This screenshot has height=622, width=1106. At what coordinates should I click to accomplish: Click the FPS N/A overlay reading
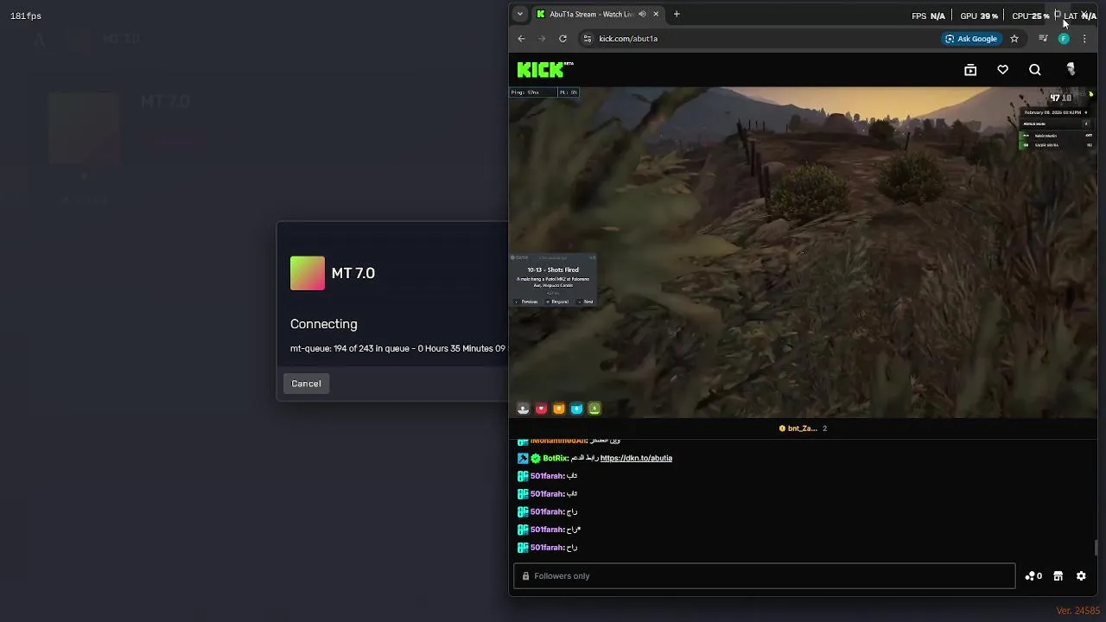tap(928, 16)
